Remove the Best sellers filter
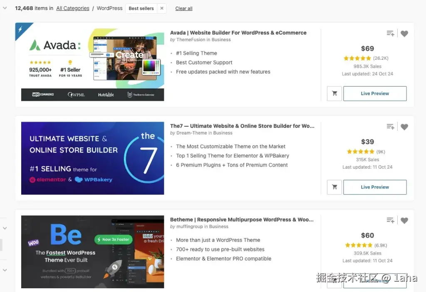426x292 pixels. [162, 8]
